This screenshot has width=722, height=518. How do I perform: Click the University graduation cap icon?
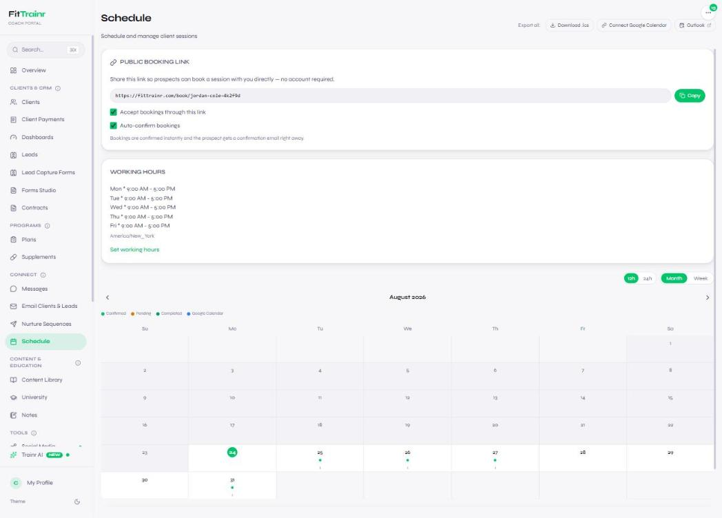(x=13, y=397)
